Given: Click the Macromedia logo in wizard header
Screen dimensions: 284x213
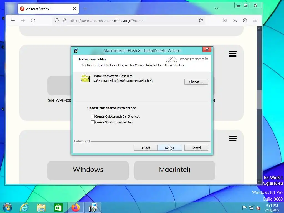Looking at the screenshot, I should point(187,59).
